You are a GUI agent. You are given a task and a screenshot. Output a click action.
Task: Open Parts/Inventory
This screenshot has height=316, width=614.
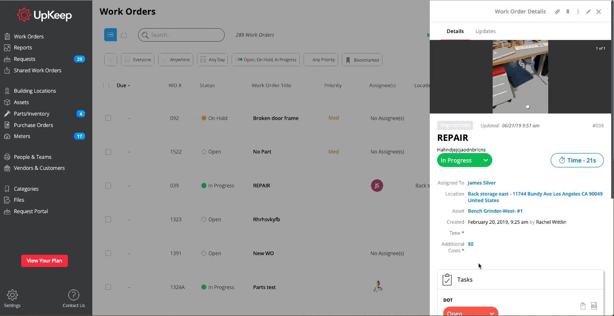click(x=31, y=114)
